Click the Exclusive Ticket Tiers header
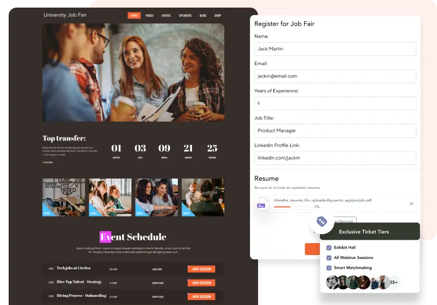The image size is (437, 305). pos(370,231)
